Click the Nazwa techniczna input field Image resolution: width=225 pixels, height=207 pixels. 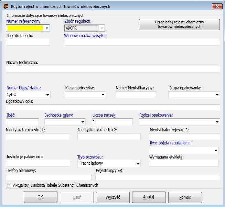[x=113, y=69]
